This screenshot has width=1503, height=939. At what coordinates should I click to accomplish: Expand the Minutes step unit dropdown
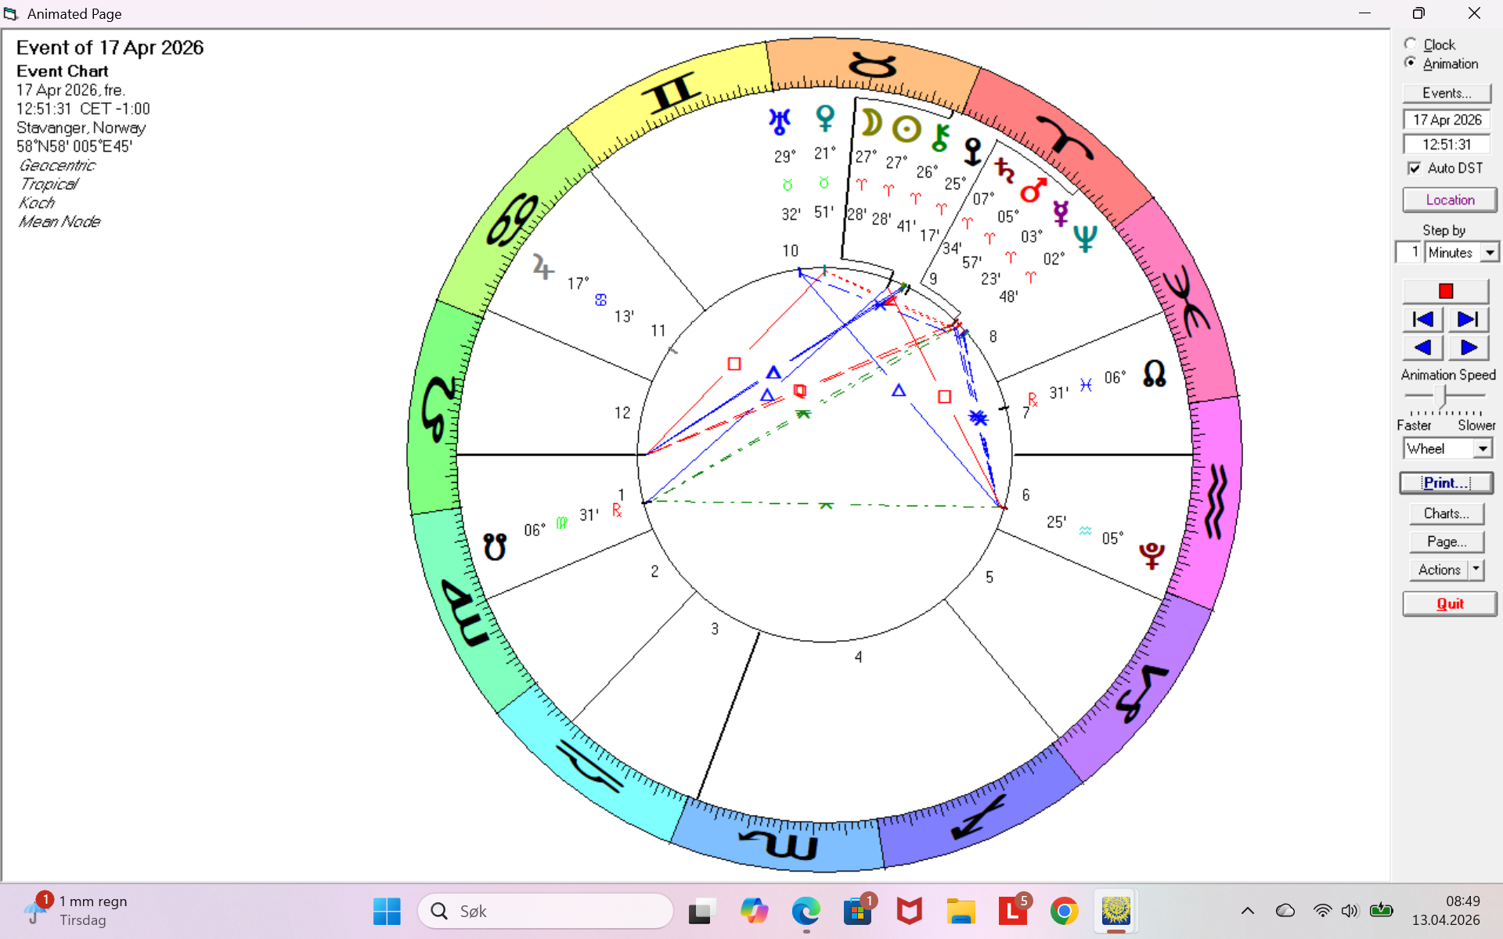pos(1490,253)
